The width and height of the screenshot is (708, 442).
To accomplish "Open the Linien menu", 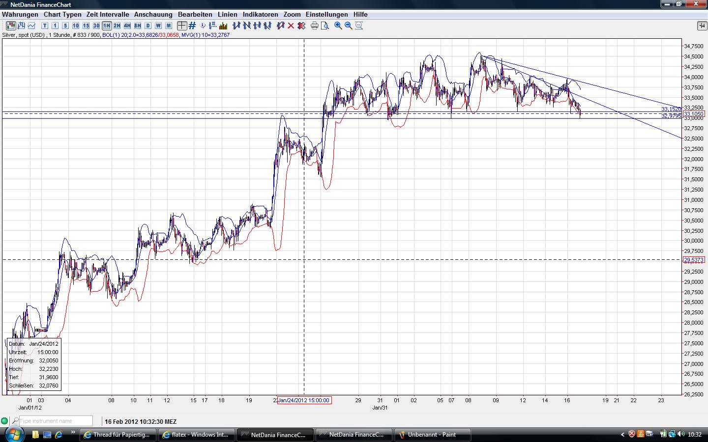I will (x=228, y=14).
